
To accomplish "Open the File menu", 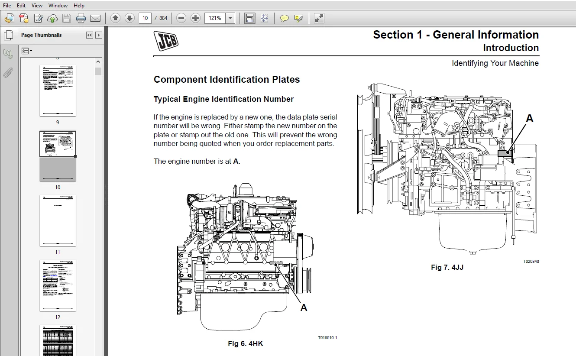I will [7, 6].
